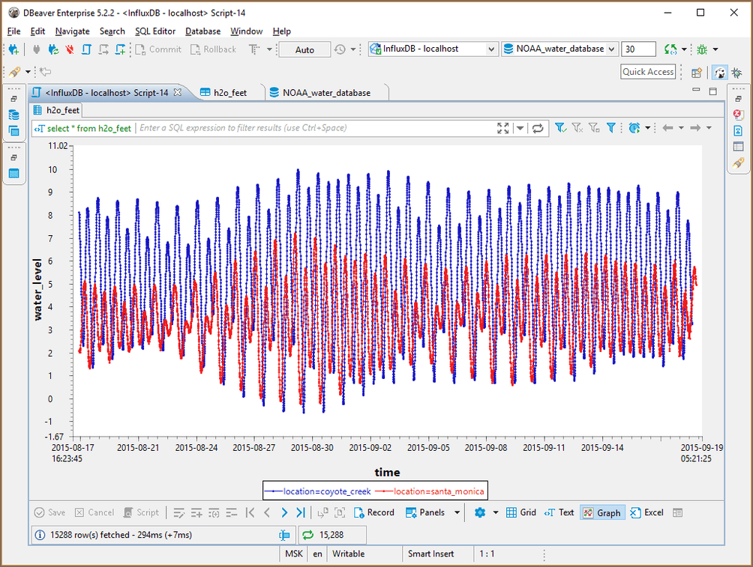Go to last row arrow icon

[x=300, y=512]
